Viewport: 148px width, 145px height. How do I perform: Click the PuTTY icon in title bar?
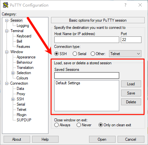(6, 5)
